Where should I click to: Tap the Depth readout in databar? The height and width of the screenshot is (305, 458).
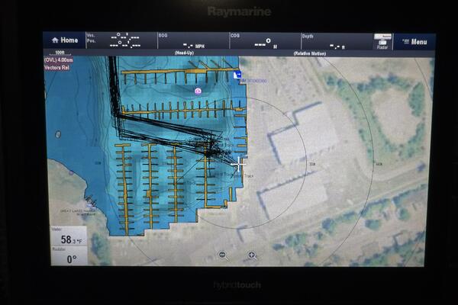tap(332, 40)
